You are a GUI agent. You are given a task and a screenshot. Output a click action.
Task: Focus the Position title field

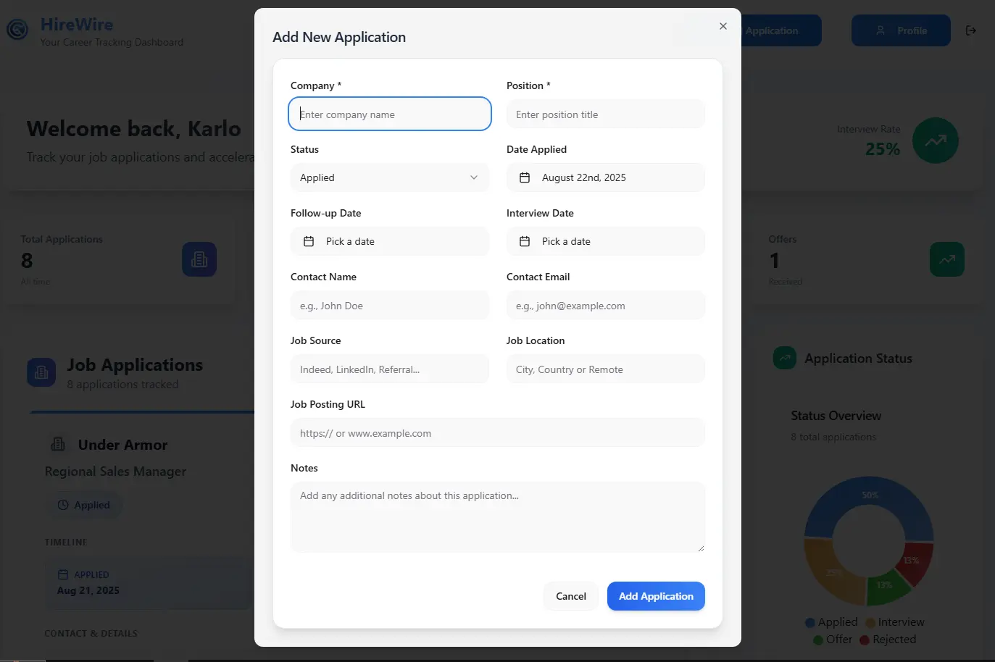(606, 114)
